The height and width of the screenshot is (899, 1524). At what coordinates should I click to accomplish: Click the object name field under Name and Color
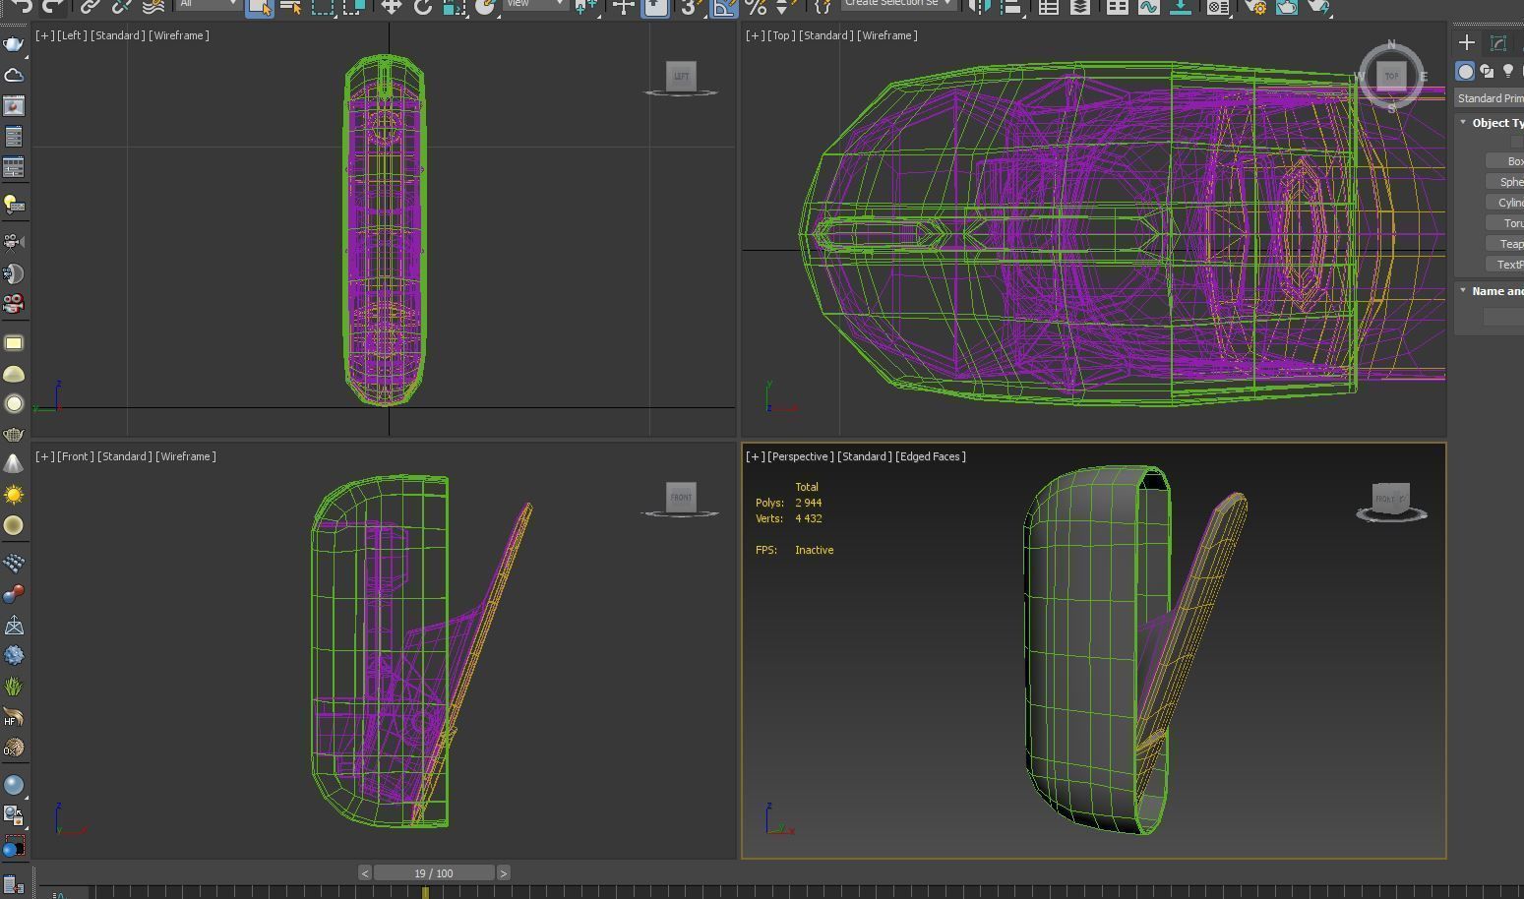coord(1503,317)
